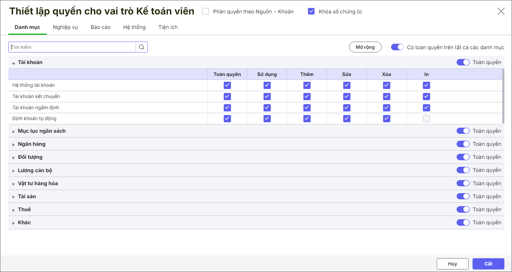Toggle full rights on all categories switch
The height and width of the screenshot is (272, 512).
tap(397, 47)
